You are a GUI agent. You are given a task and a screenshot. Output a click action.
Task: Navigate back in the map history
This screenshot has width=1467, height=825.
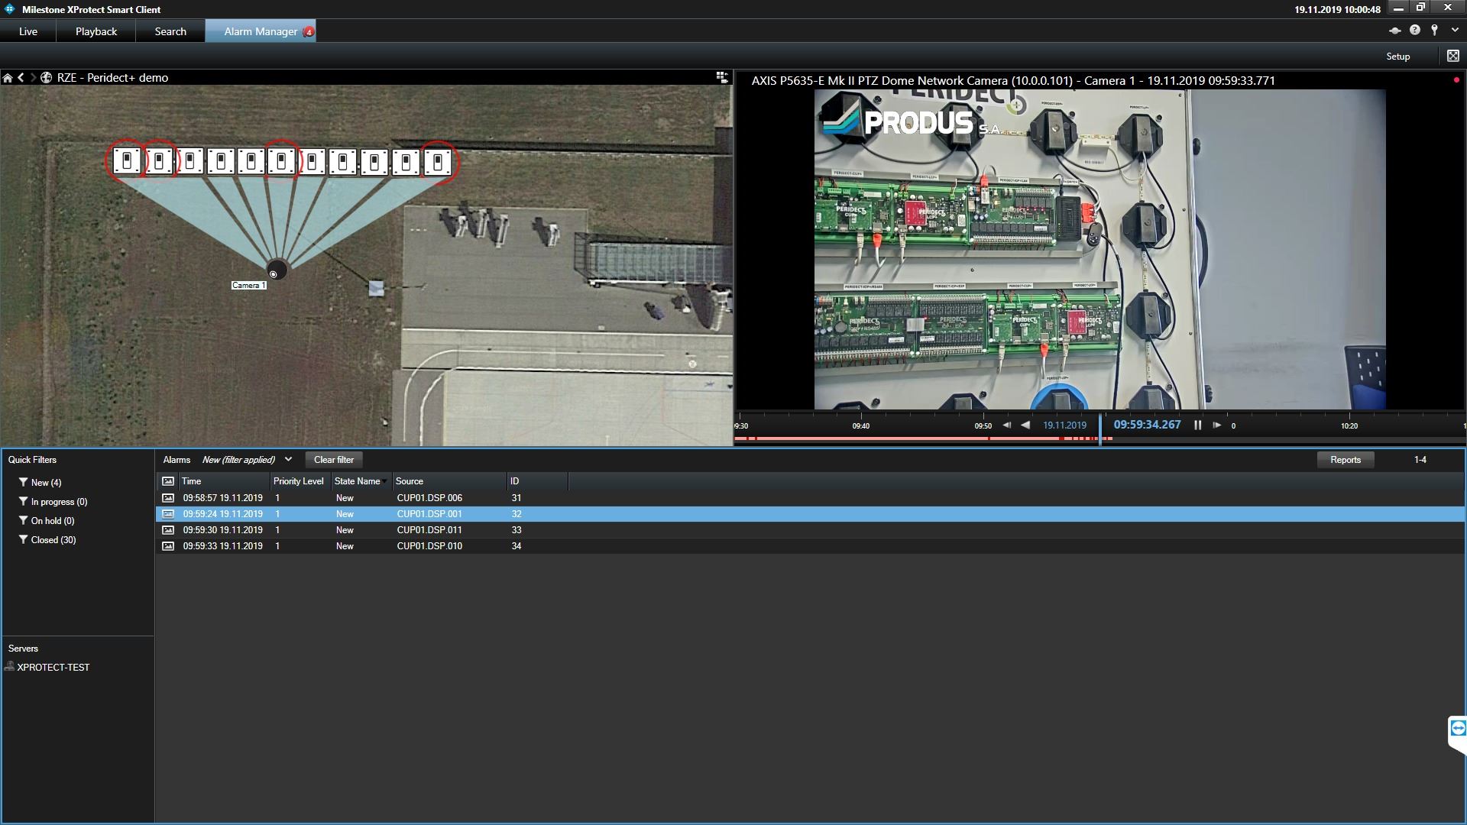21,78
